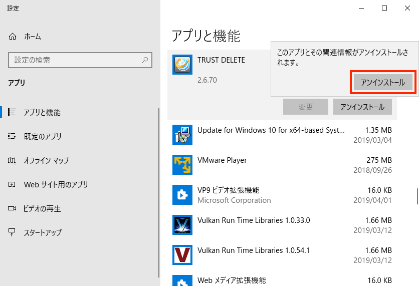Select the VMware Player list entry name
Viewport: 419px width, 286px height.
[x=222, y=160]
